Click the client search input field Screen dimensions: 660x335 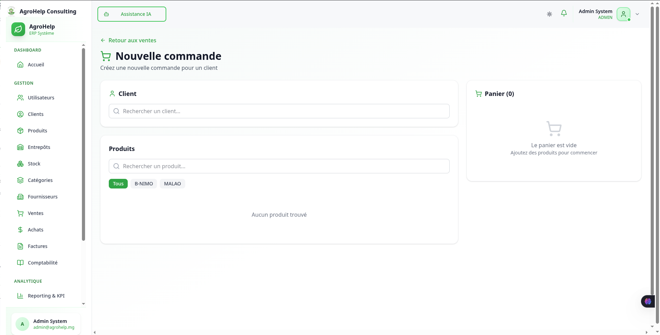tap(279, 111)
